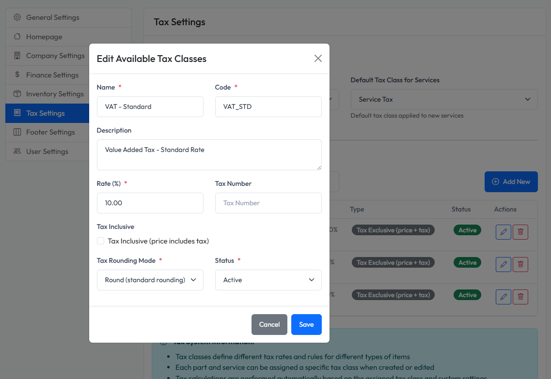Image resolution: width=551 pixels, height=379 pixels.
Task: Click the Finance Settings dollar icon
Action: click(x=17, y=75)
